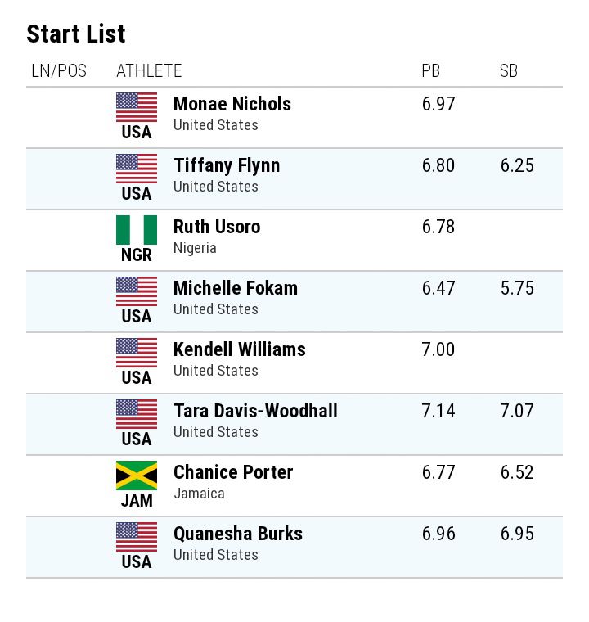Image resolution: width=589 pixels, height=622 pixels.
Task: Select Ruth Usoro's name
Action: pyautogui.click(x=217, y=227)
